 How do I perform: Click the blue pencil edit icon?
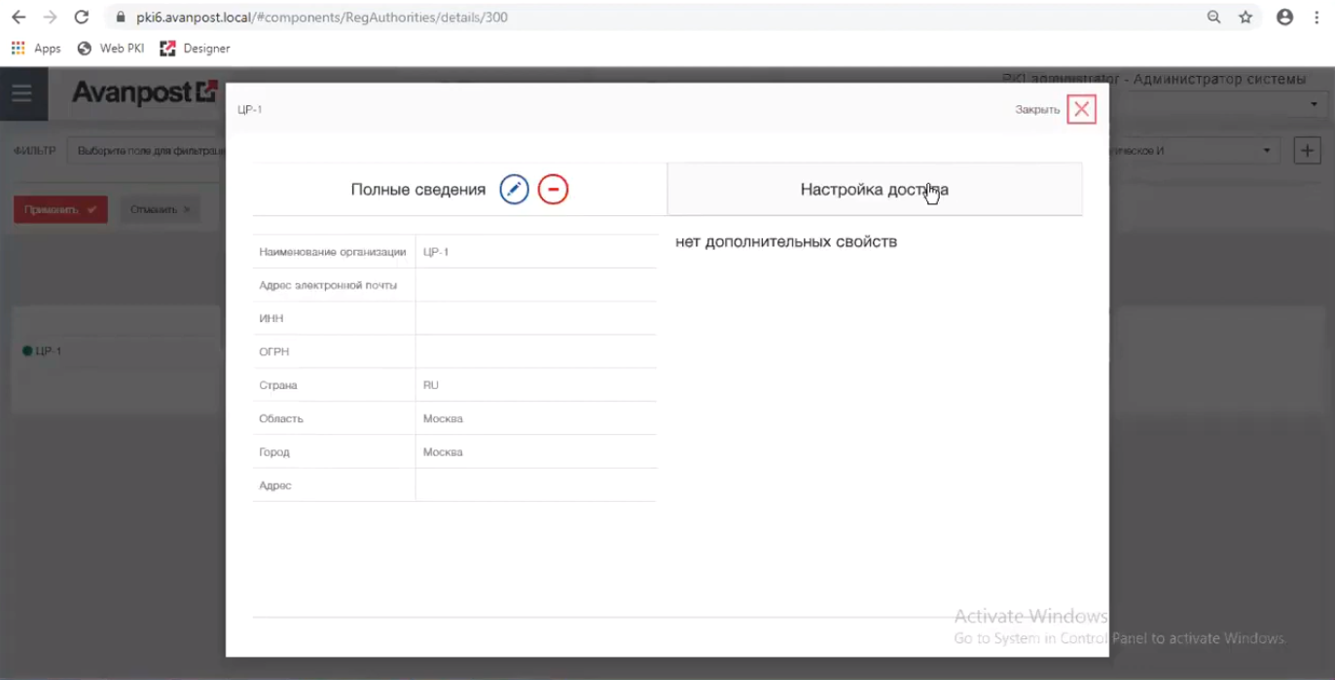tap(514, 189)
